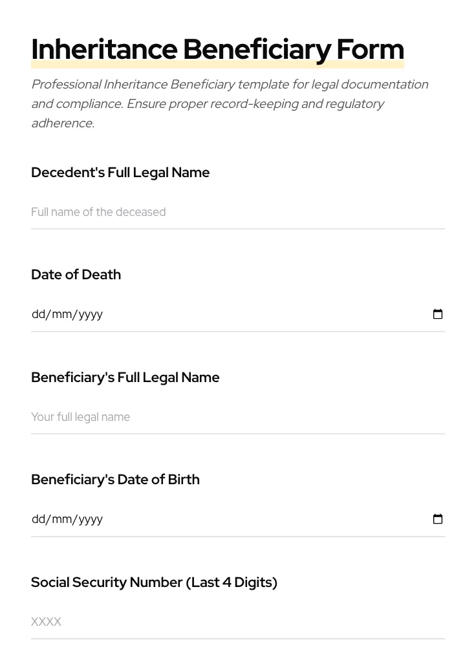
Task: Select the dd segment in Date of Birth
Action: [38, 519]
